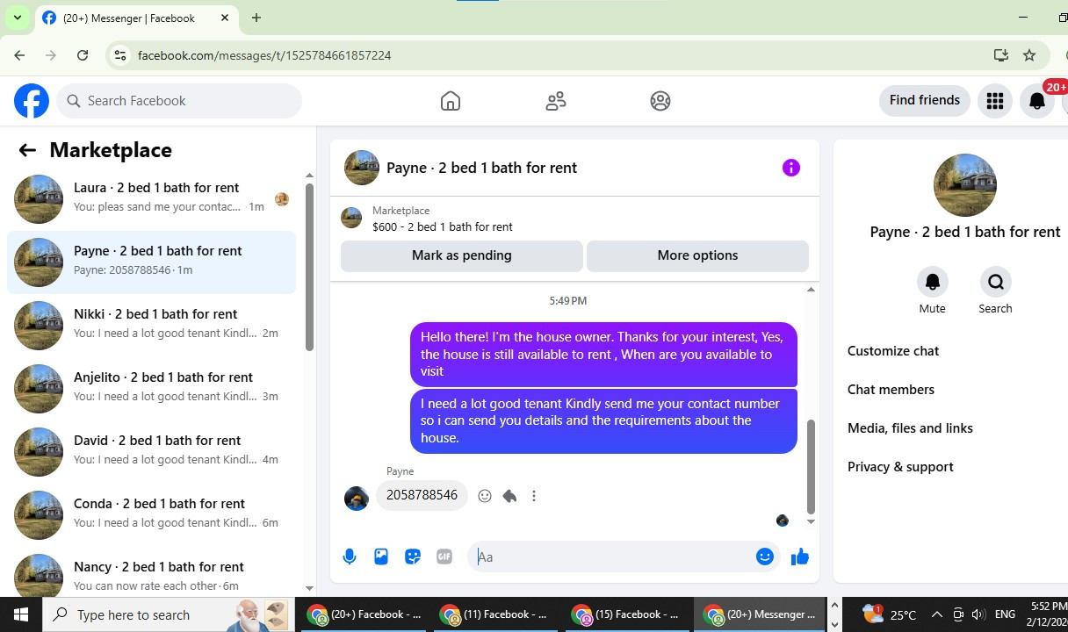
Task: Open Payne's conversation in the list
Action: 152,262
